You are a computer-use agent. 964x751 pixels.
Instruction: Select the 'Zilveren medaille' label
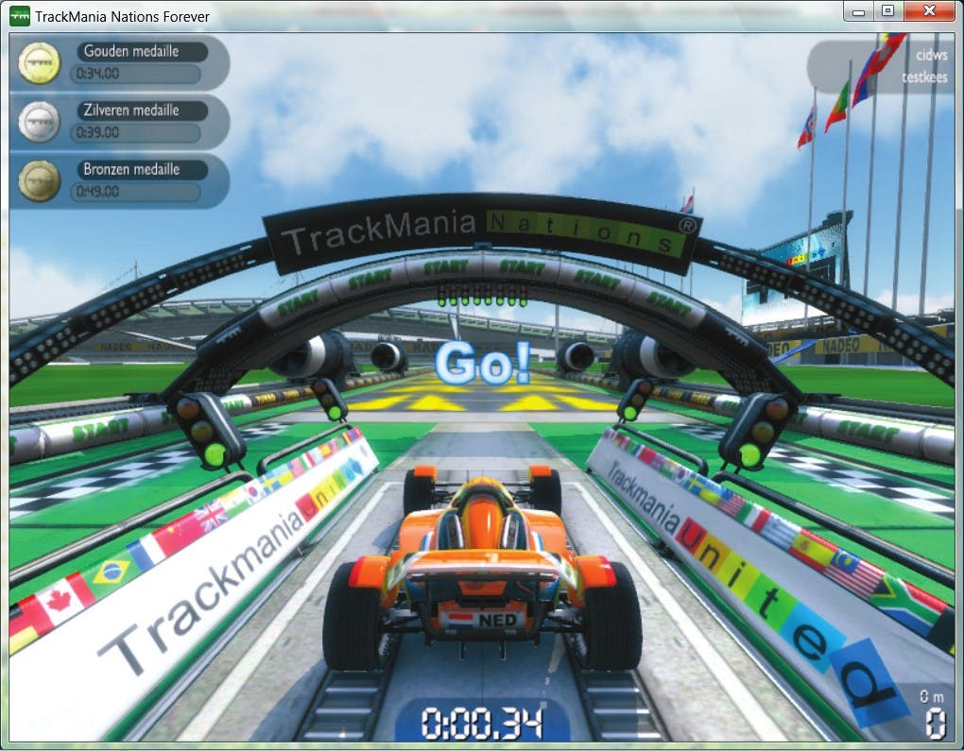click(131, 110)
